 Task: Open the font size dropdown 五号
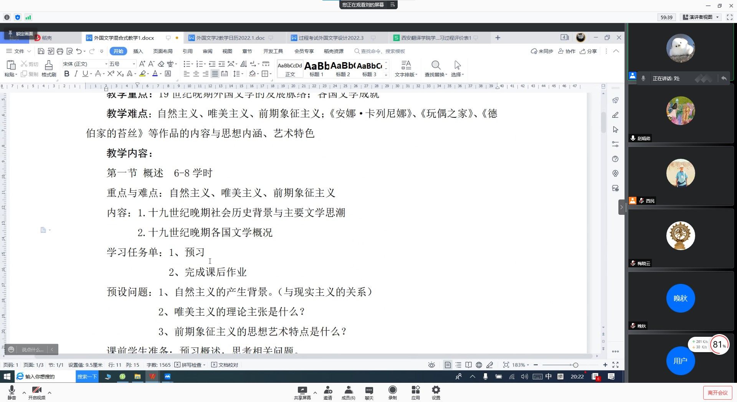pos(122,64)
